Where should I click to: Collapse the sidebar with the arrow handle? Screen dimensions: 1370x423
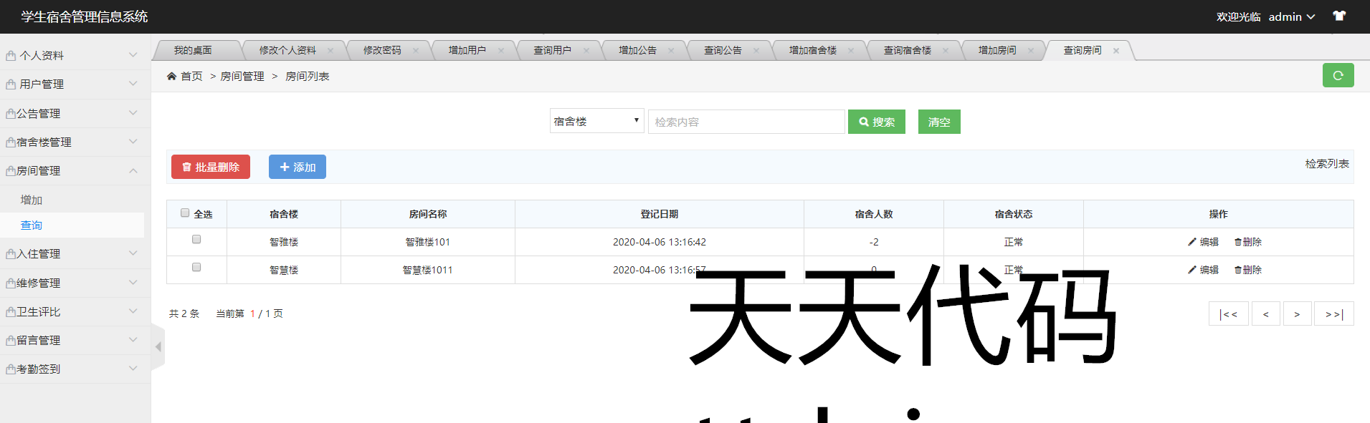[158, 346]
